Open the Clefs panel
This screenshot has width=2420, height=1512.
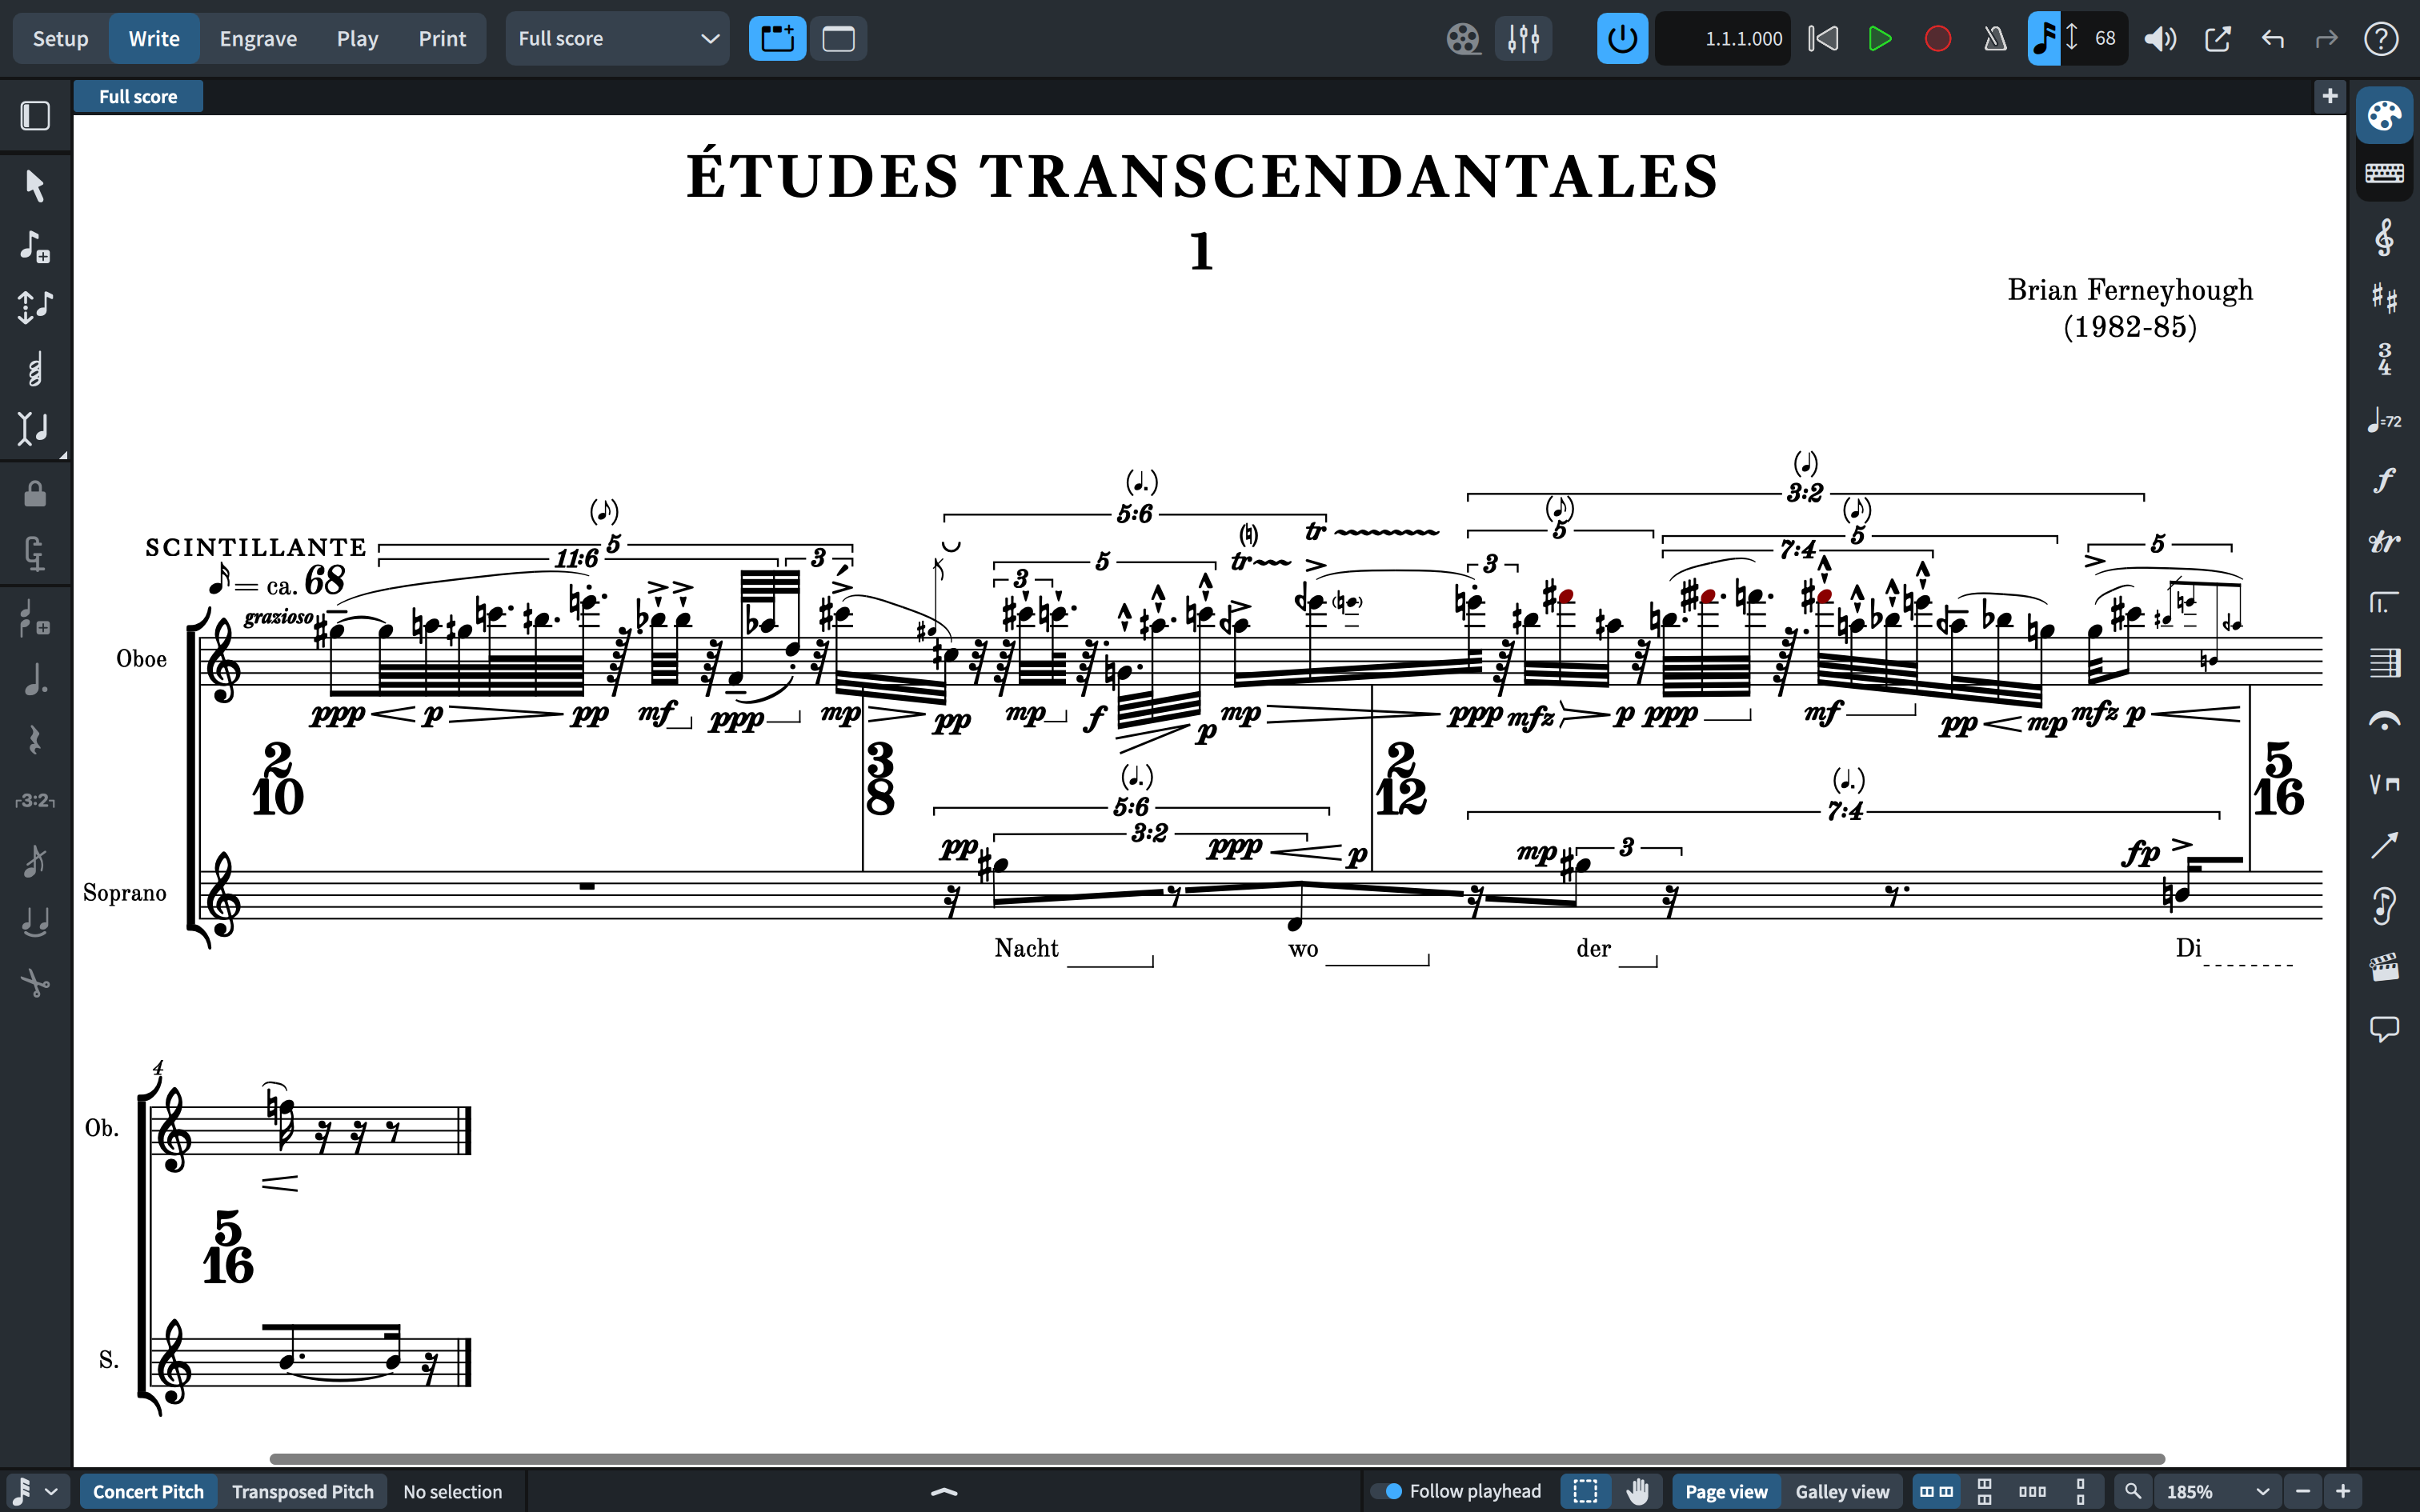(x=2384, y=238)
